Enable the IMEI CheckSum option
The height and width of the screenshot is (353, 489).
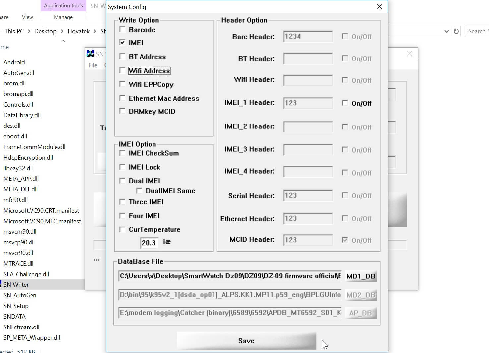click(122, 153)
